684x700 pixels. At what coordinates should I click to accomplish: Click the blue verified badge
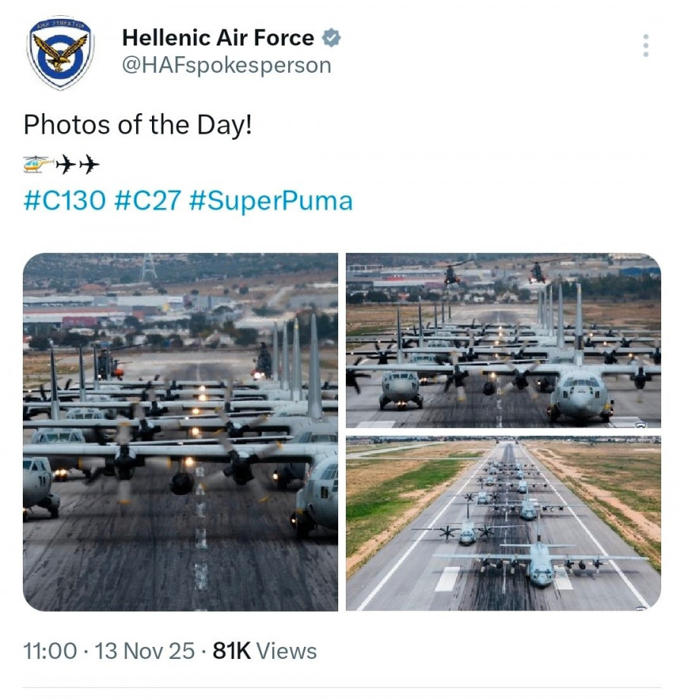click(331, 37)
